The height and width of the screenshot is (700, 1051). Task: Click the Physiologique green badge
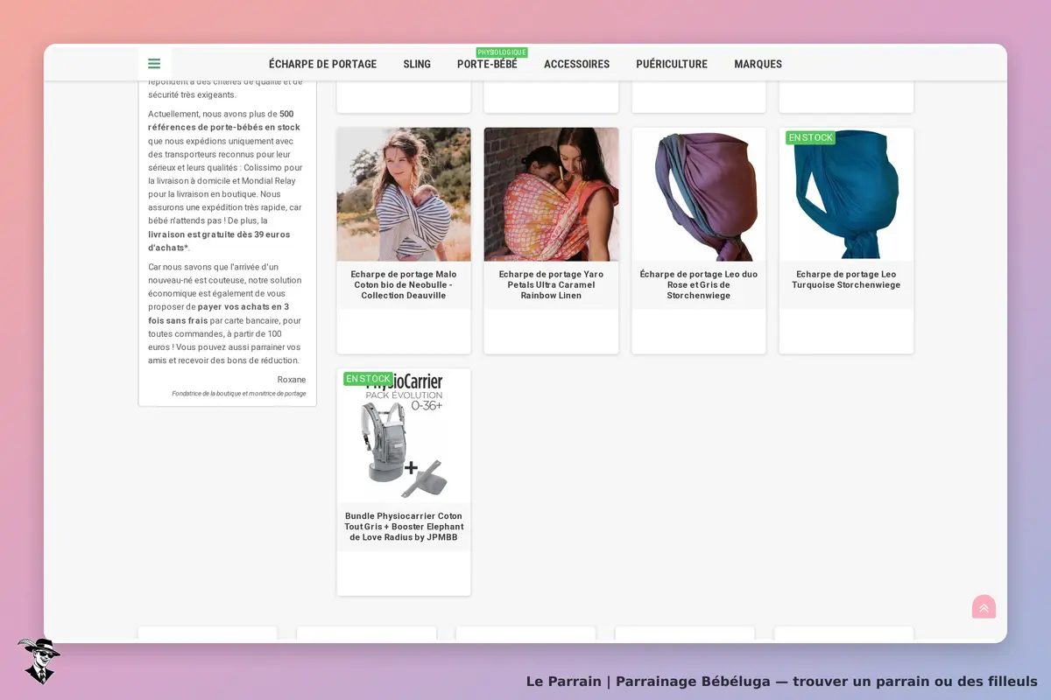click(502, 52)
